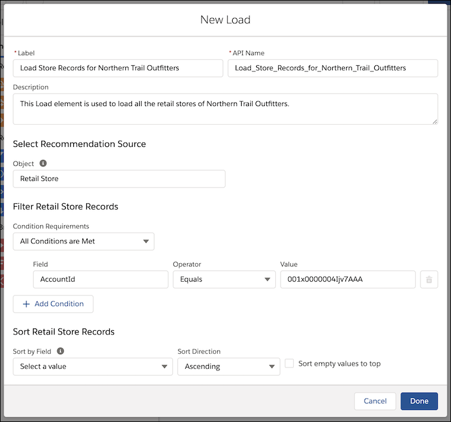Click the Value column label
The width and height of the screenshot is (451, 422).
pyautogui.click(x=289, y=264)
